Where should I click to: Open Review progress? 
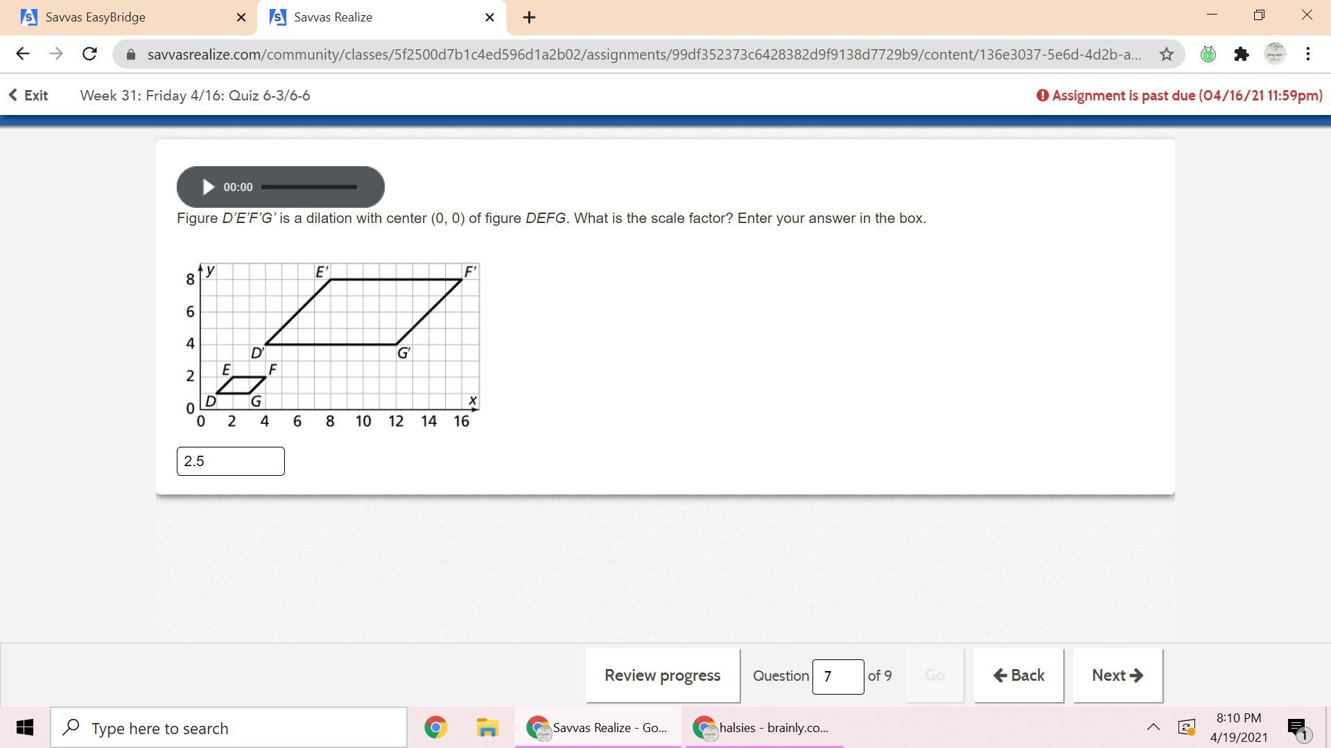pyautogui.click(x=662, y=675)
